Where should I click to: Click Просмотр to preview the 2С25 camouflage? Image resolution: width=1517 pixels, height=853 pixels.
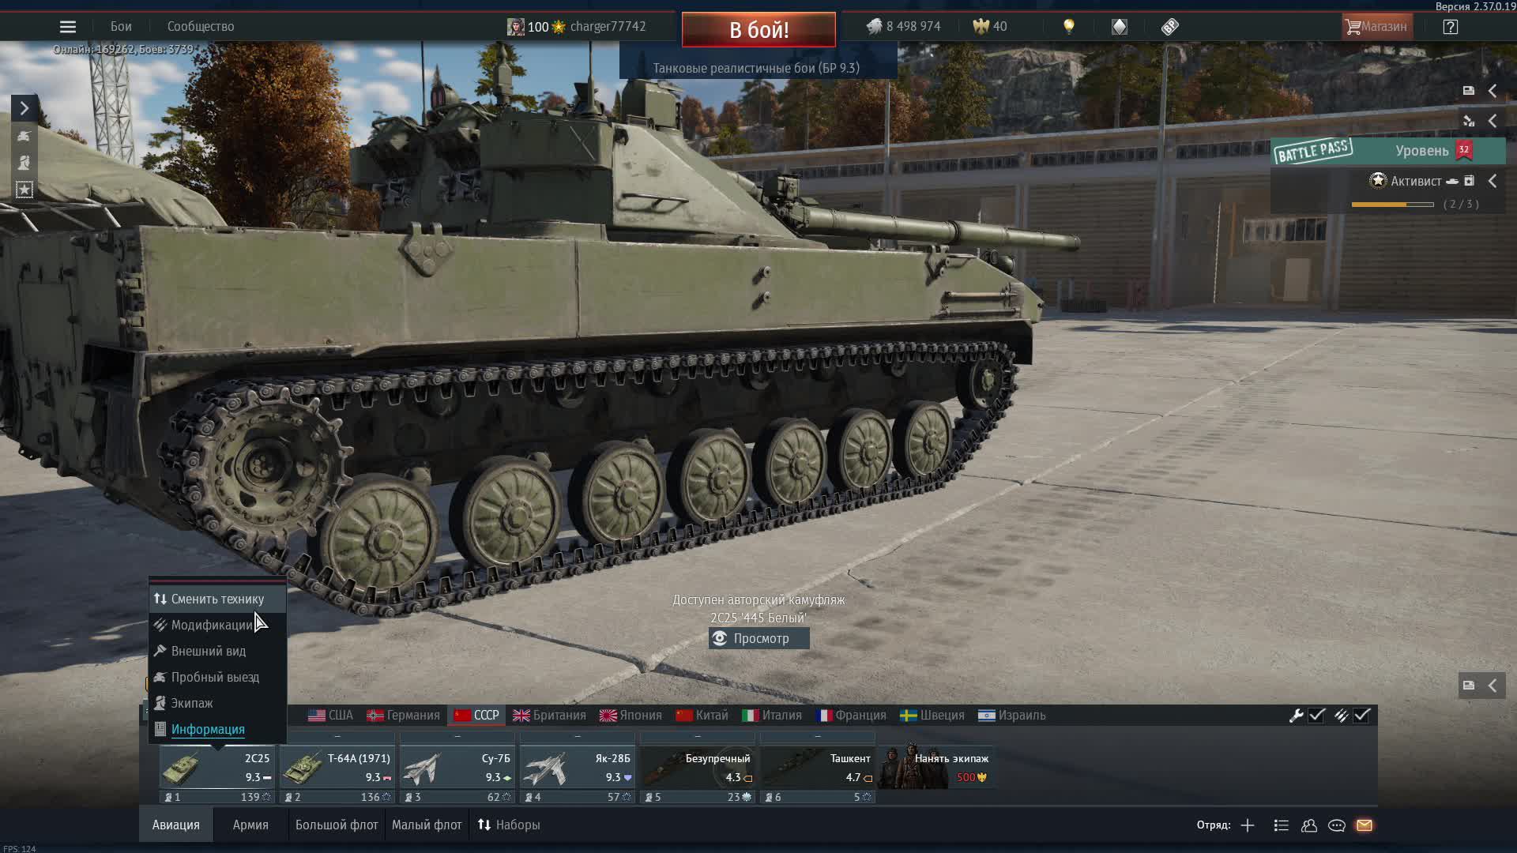click(758, 638)
